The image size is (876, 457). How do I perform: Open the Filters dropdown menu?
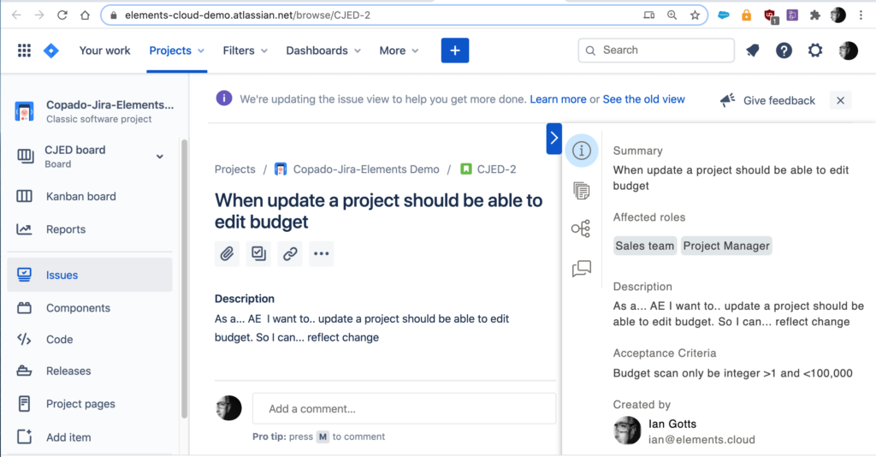pyautogui.click(x=245, y=50)
